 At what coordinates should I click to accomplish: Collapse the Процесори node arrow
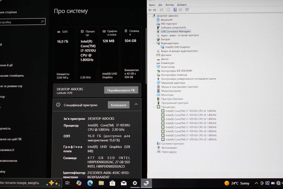154,107
